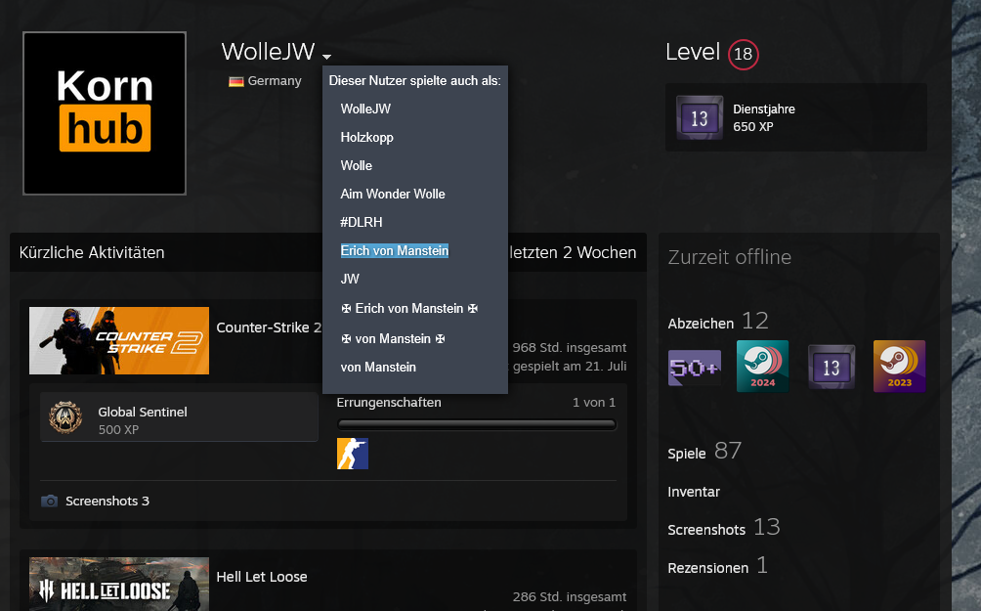Screen dimensions: 981x611
Task: Open the Hell Let Loose game thumbnail
Action: click(x=119, y=584)
